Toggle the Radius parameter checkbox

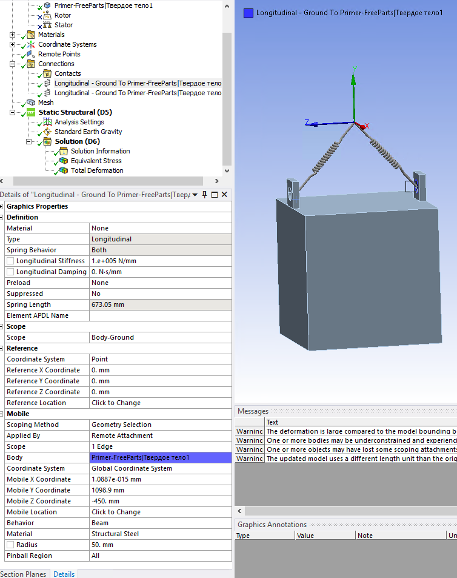[10, 545]
